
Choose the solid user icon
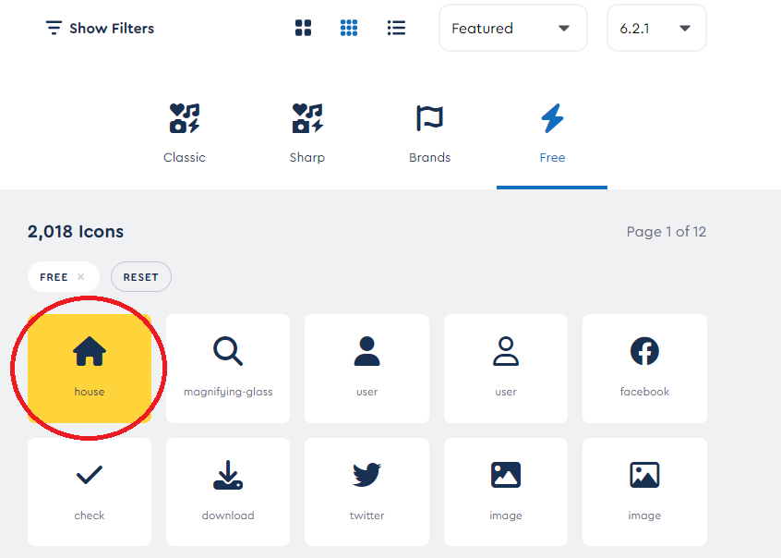(366, 368)
